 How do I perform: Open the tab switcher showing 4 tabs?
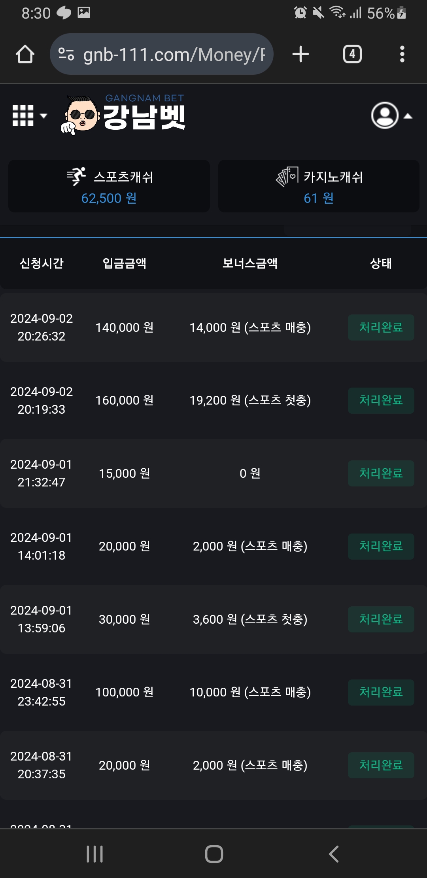[x=352, y=54]
